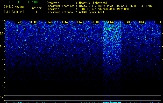This screenshot has height=103, width=163.
Task: Select the filename 1004230140.png
Action: click(x=13, y=7)
